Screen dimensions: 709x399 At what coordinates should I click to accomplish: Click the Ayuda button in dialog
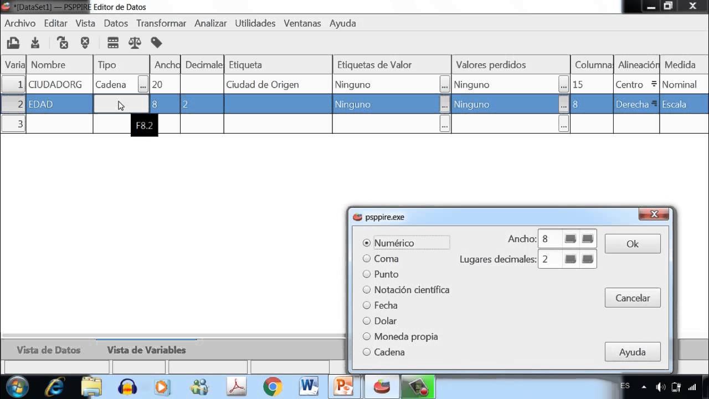[x=633, y=352]
